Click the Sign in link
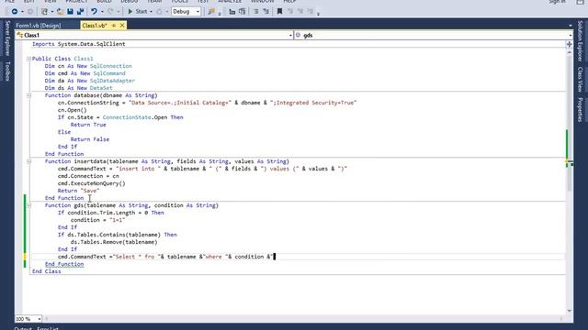The height and width of the screenshot is (330, 588). tap(558, 2)
